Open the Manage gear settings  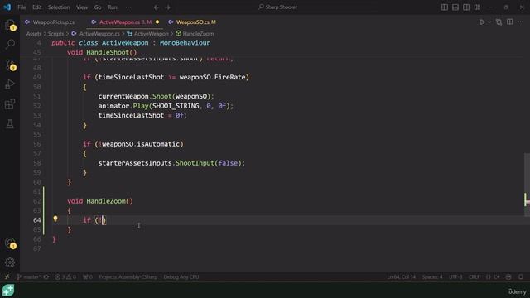click(10, 262)
